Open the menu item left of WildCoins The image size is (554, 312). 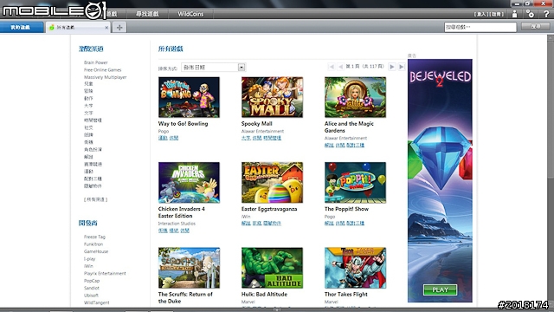[147, 14]
